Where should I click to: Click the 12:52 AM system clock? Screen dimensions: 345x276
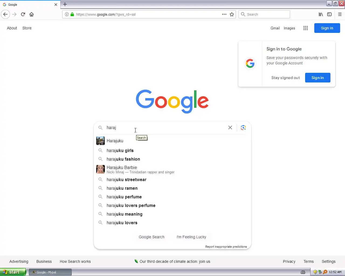(335, 272)
